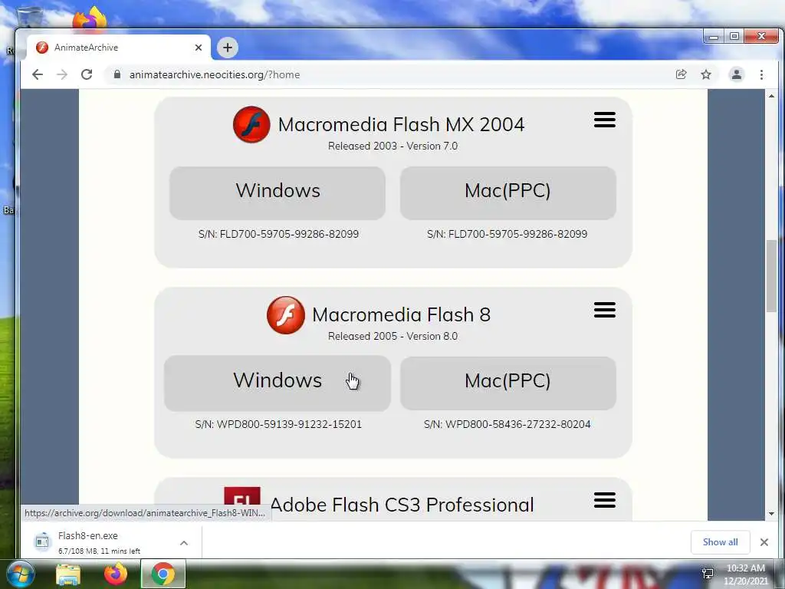This screenshot has width=785, height=589.
Task: Open the Chrome profile avatar
Action: [737, 74]
